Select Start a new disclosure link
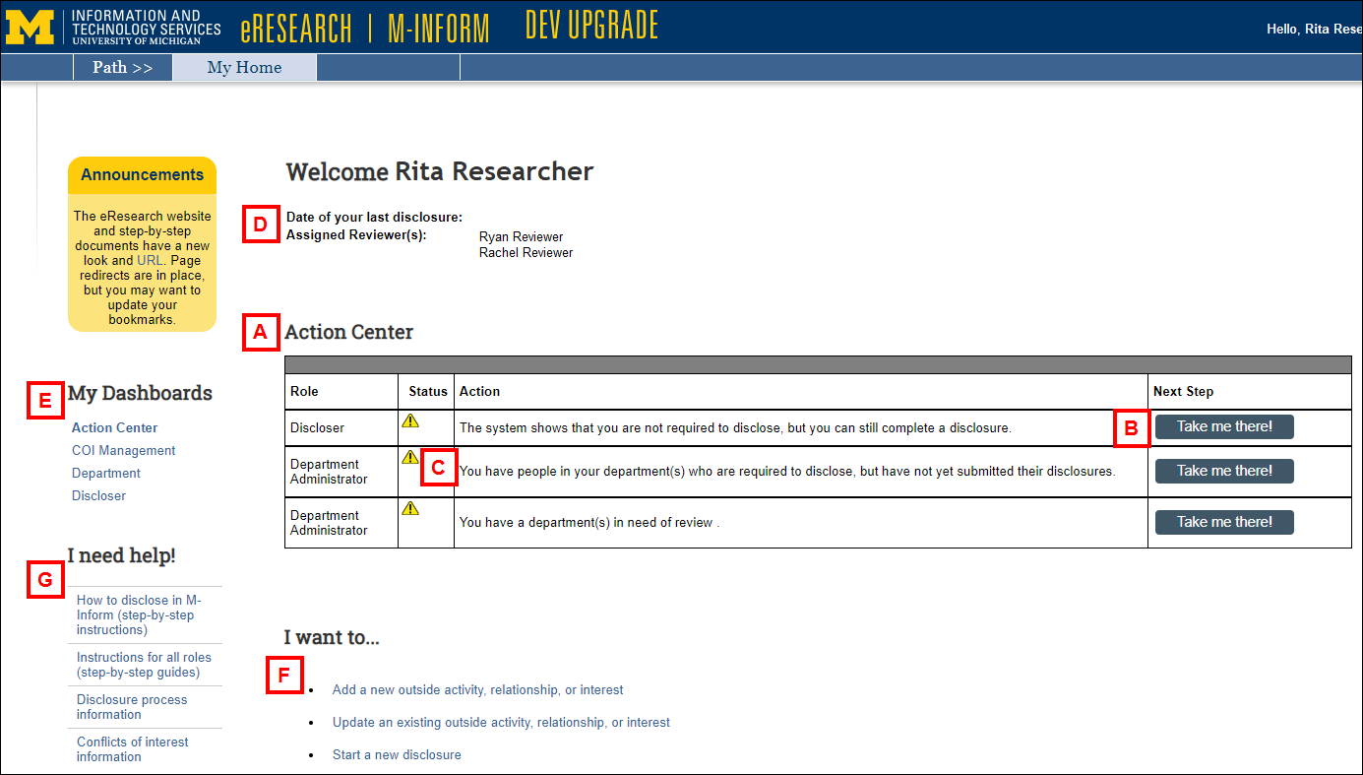This screenshot has width=1363, height=775. click(x=397, y=754)
